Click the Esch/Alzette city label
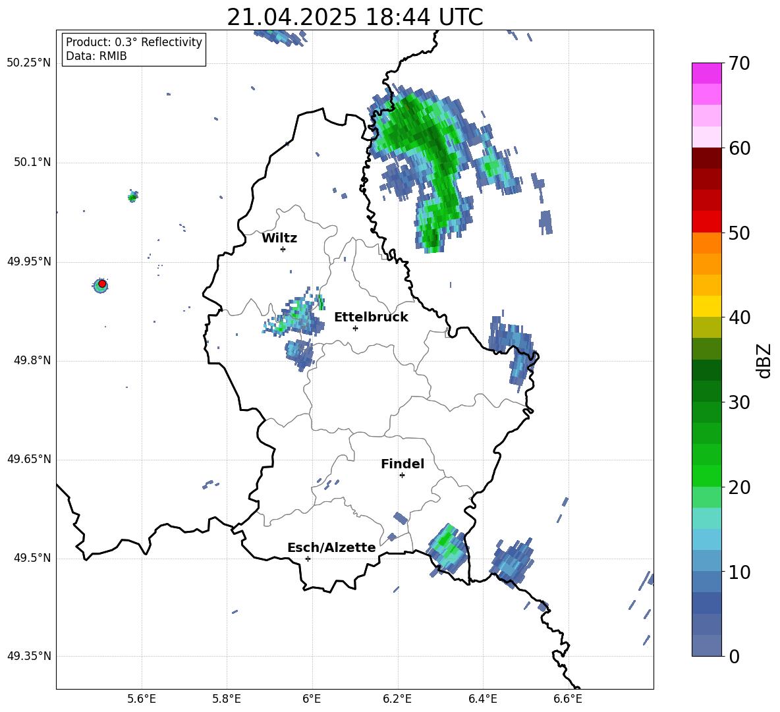 (x=331, y=547)
